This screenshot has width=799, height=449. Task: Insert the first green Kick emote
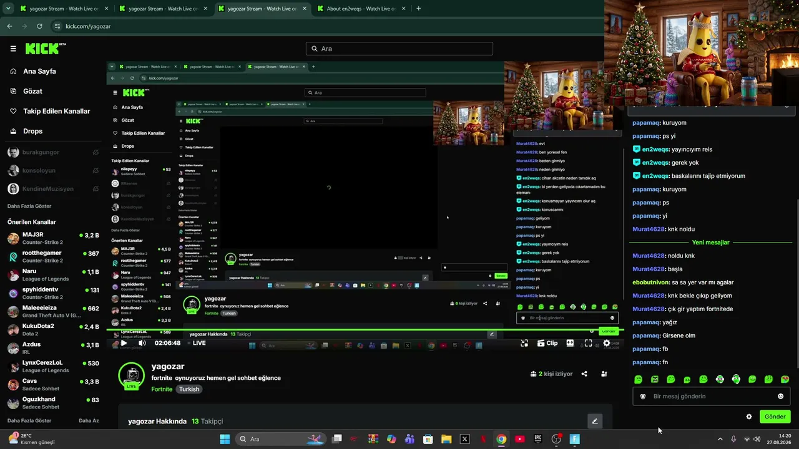click(638, 379)
